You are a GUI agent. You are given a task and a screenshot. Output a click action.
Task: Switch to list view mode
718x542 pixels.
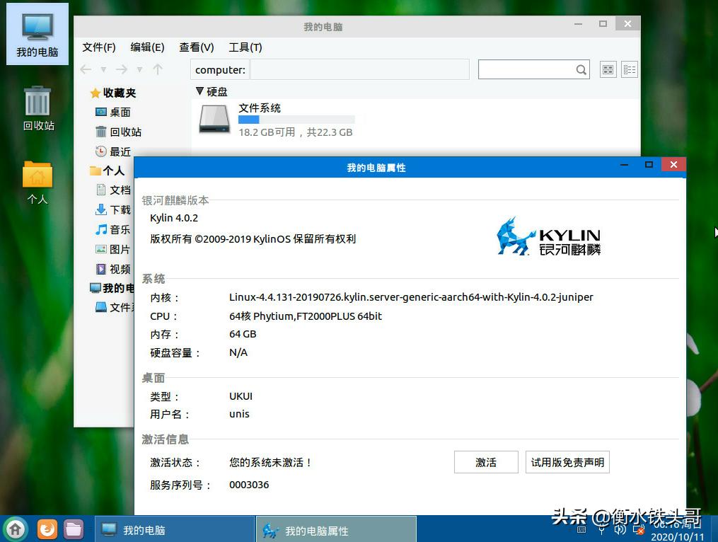coord(630,69)
